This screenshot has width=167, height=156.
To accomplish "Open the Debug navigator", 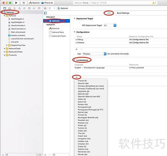I will (29, 8).
